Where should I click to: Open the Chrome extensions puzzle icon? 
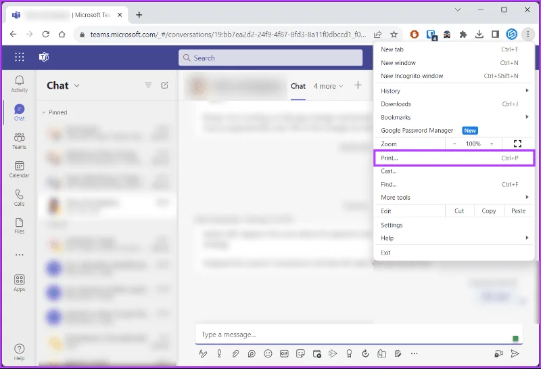click(463, 35)
